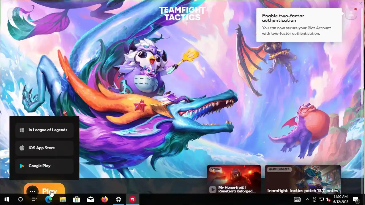
Task: Launch Microsoft Edge from taskbar
Action: (48, 199)
